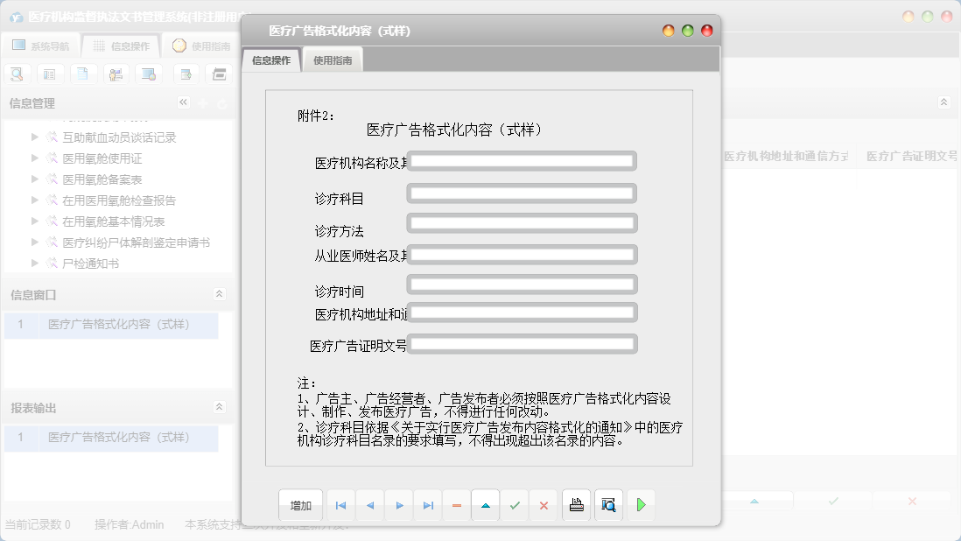The image size is (961, 541).
Task: Click the green run arrow icon
Action: pyautogui.click(x=640, y=505)
